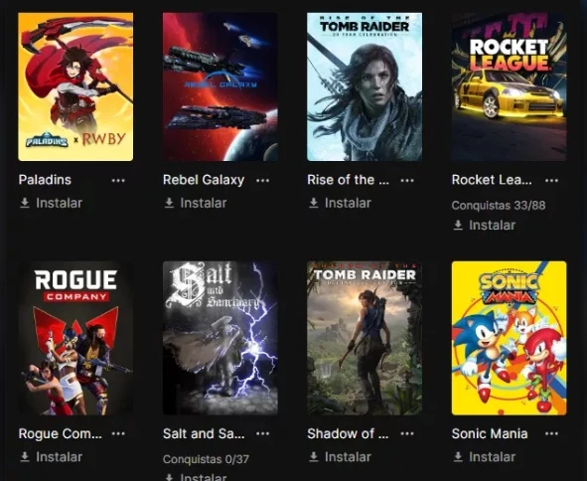Screen dimensions: 587x481
Task: Click the download icon under Paladins
Action: pos(25,203)
